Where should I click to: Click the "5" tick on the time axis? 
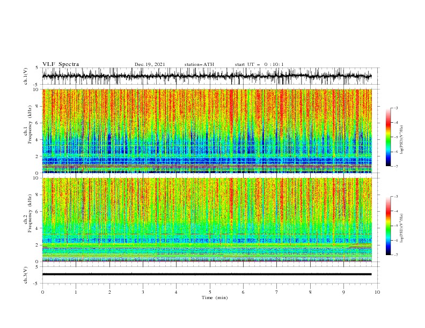[210, 292]
